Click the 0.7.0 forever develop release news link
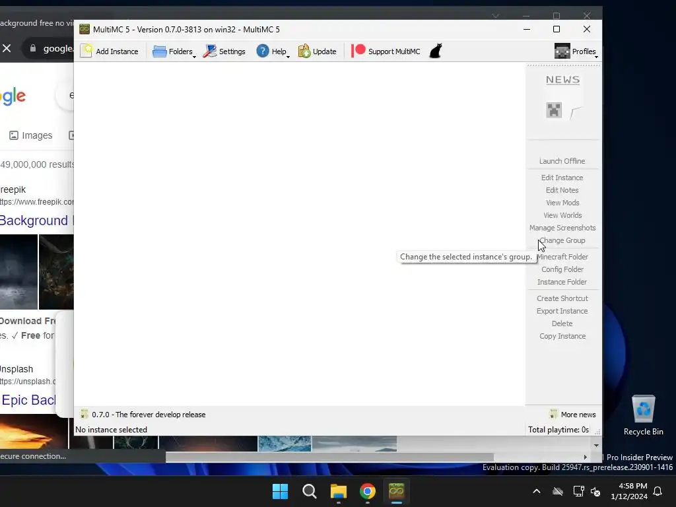This screenshot has height=507, width=676. (143, 415)
